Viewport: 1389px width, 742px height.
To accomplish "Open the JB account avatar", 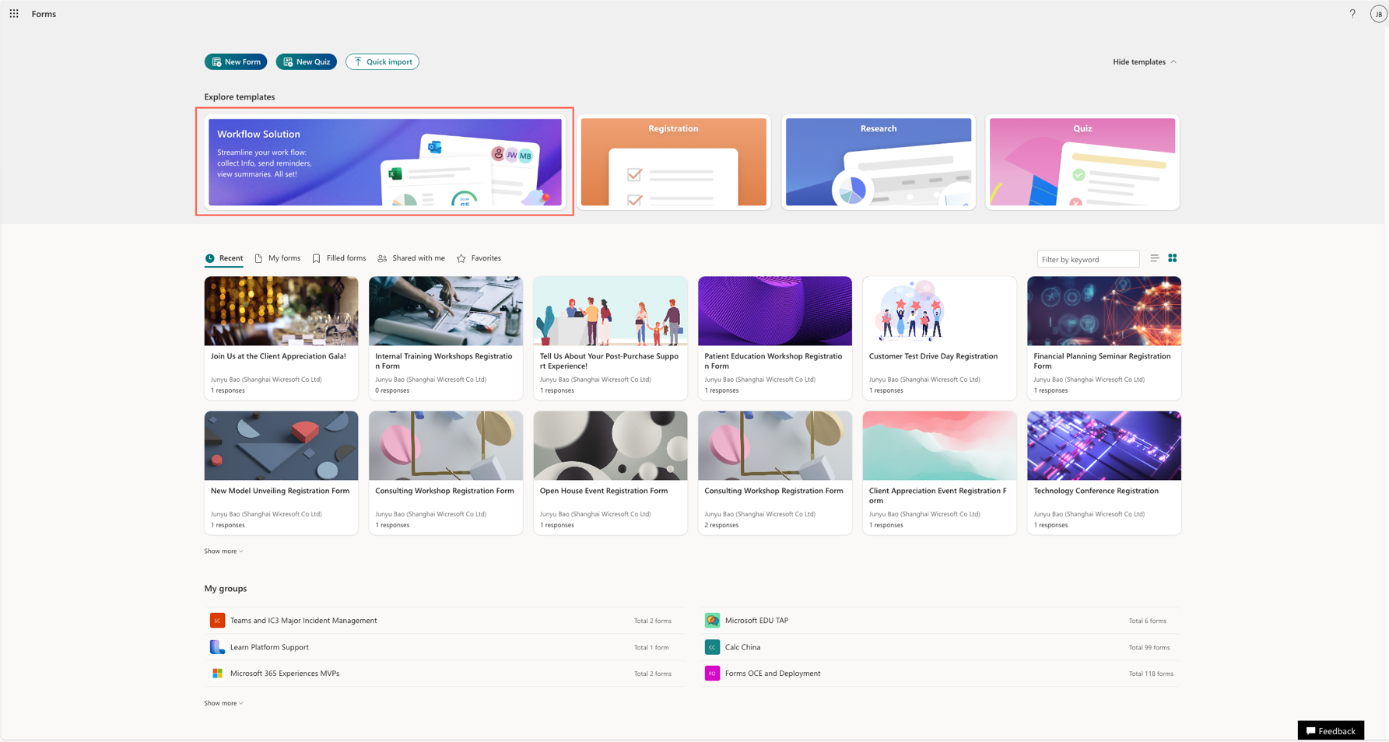I will pos(1378,14).
